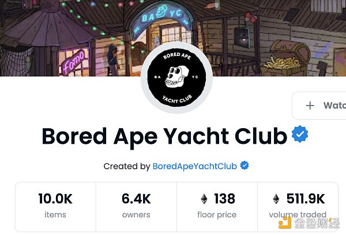Click the "Created by" label text
This screenshot has height=235, width=346.
(127, 166)
